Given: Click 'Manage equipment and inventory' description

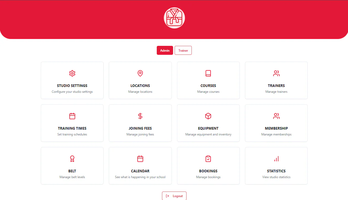Looking at the screenshot, I should (x=208, y=134).
